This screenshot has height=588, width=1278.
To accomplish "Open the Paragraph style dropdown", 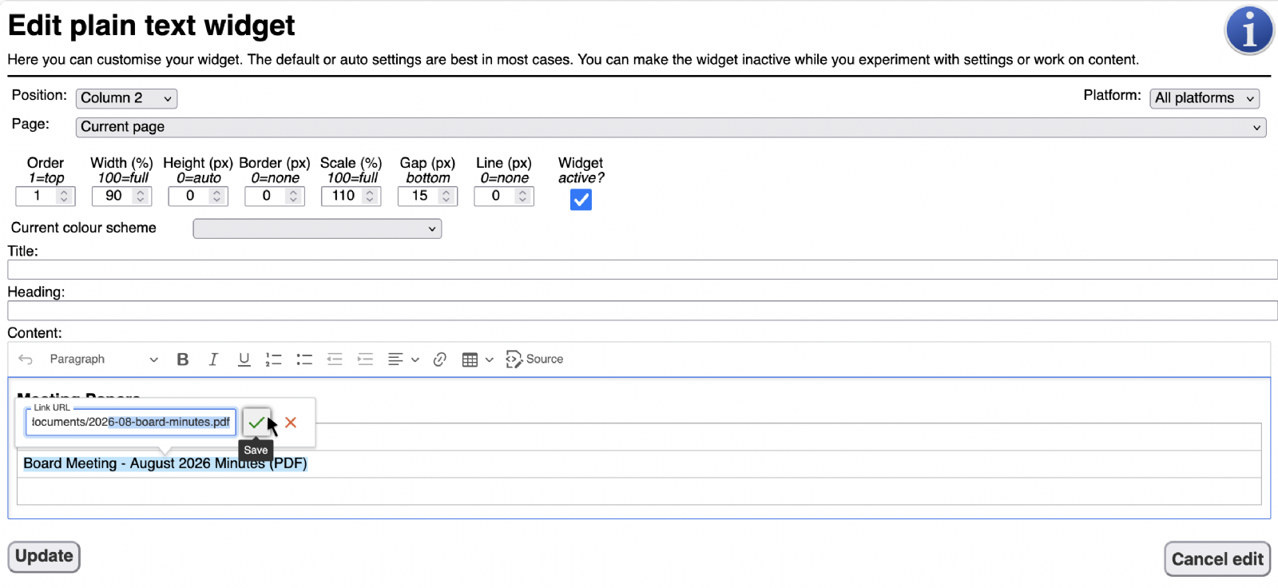I will [x=103, y=360].
